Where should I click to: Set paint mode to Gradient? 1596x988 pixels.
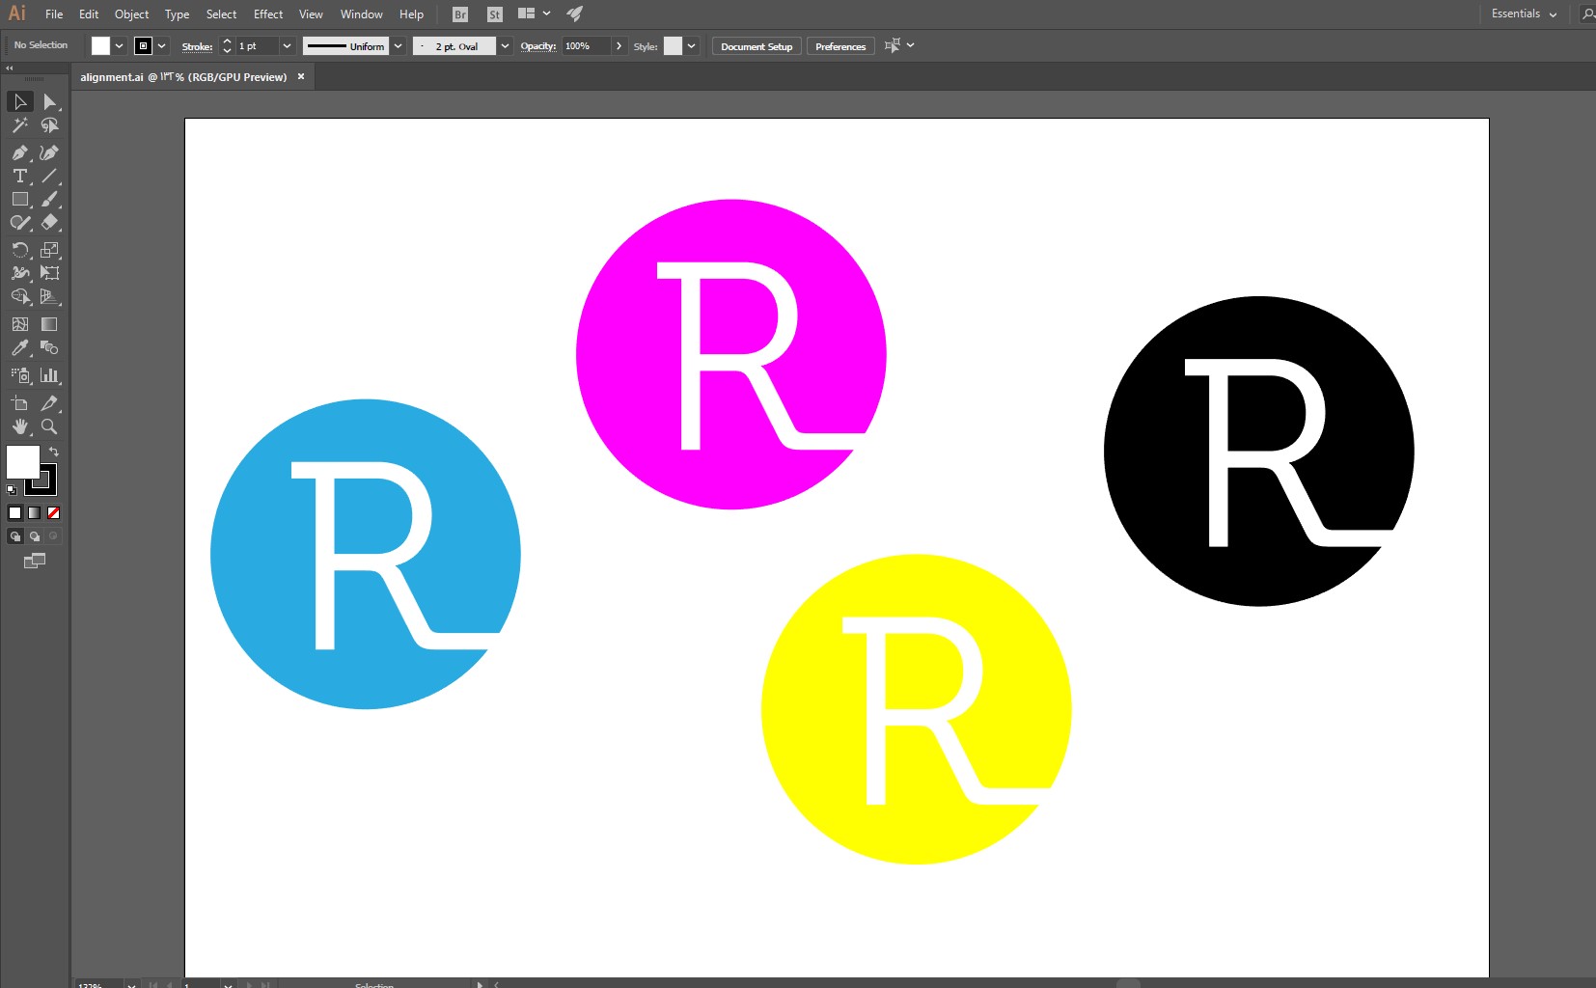click(x=34, y=513)
